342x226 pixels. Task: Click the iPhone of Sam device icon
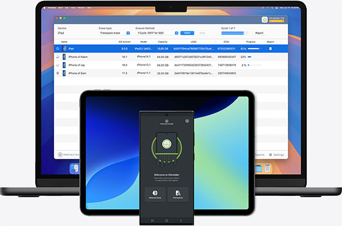[x=64, y=73]
